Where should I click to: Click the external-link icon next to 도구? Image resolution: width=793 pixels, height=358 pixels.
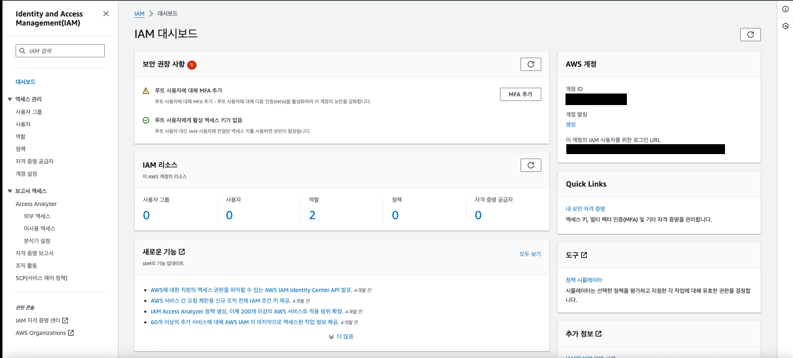point(584,255)
